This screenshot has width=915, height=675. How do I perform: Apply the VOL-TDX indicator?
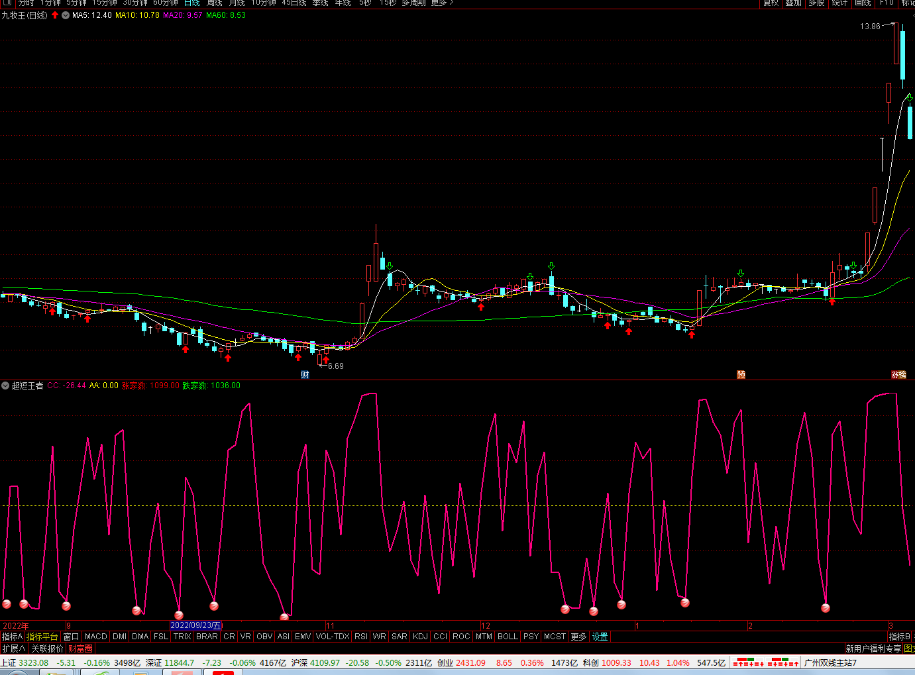pos(333,637)
